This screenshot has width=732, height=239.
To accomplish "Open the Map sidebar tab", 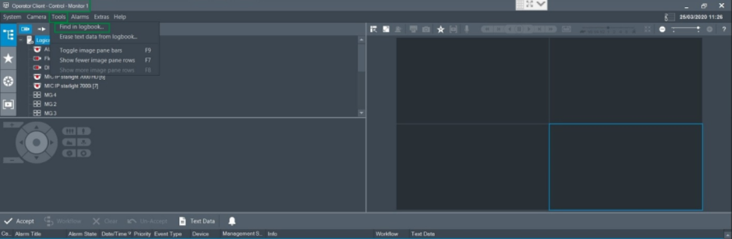I will pos(8,81).
